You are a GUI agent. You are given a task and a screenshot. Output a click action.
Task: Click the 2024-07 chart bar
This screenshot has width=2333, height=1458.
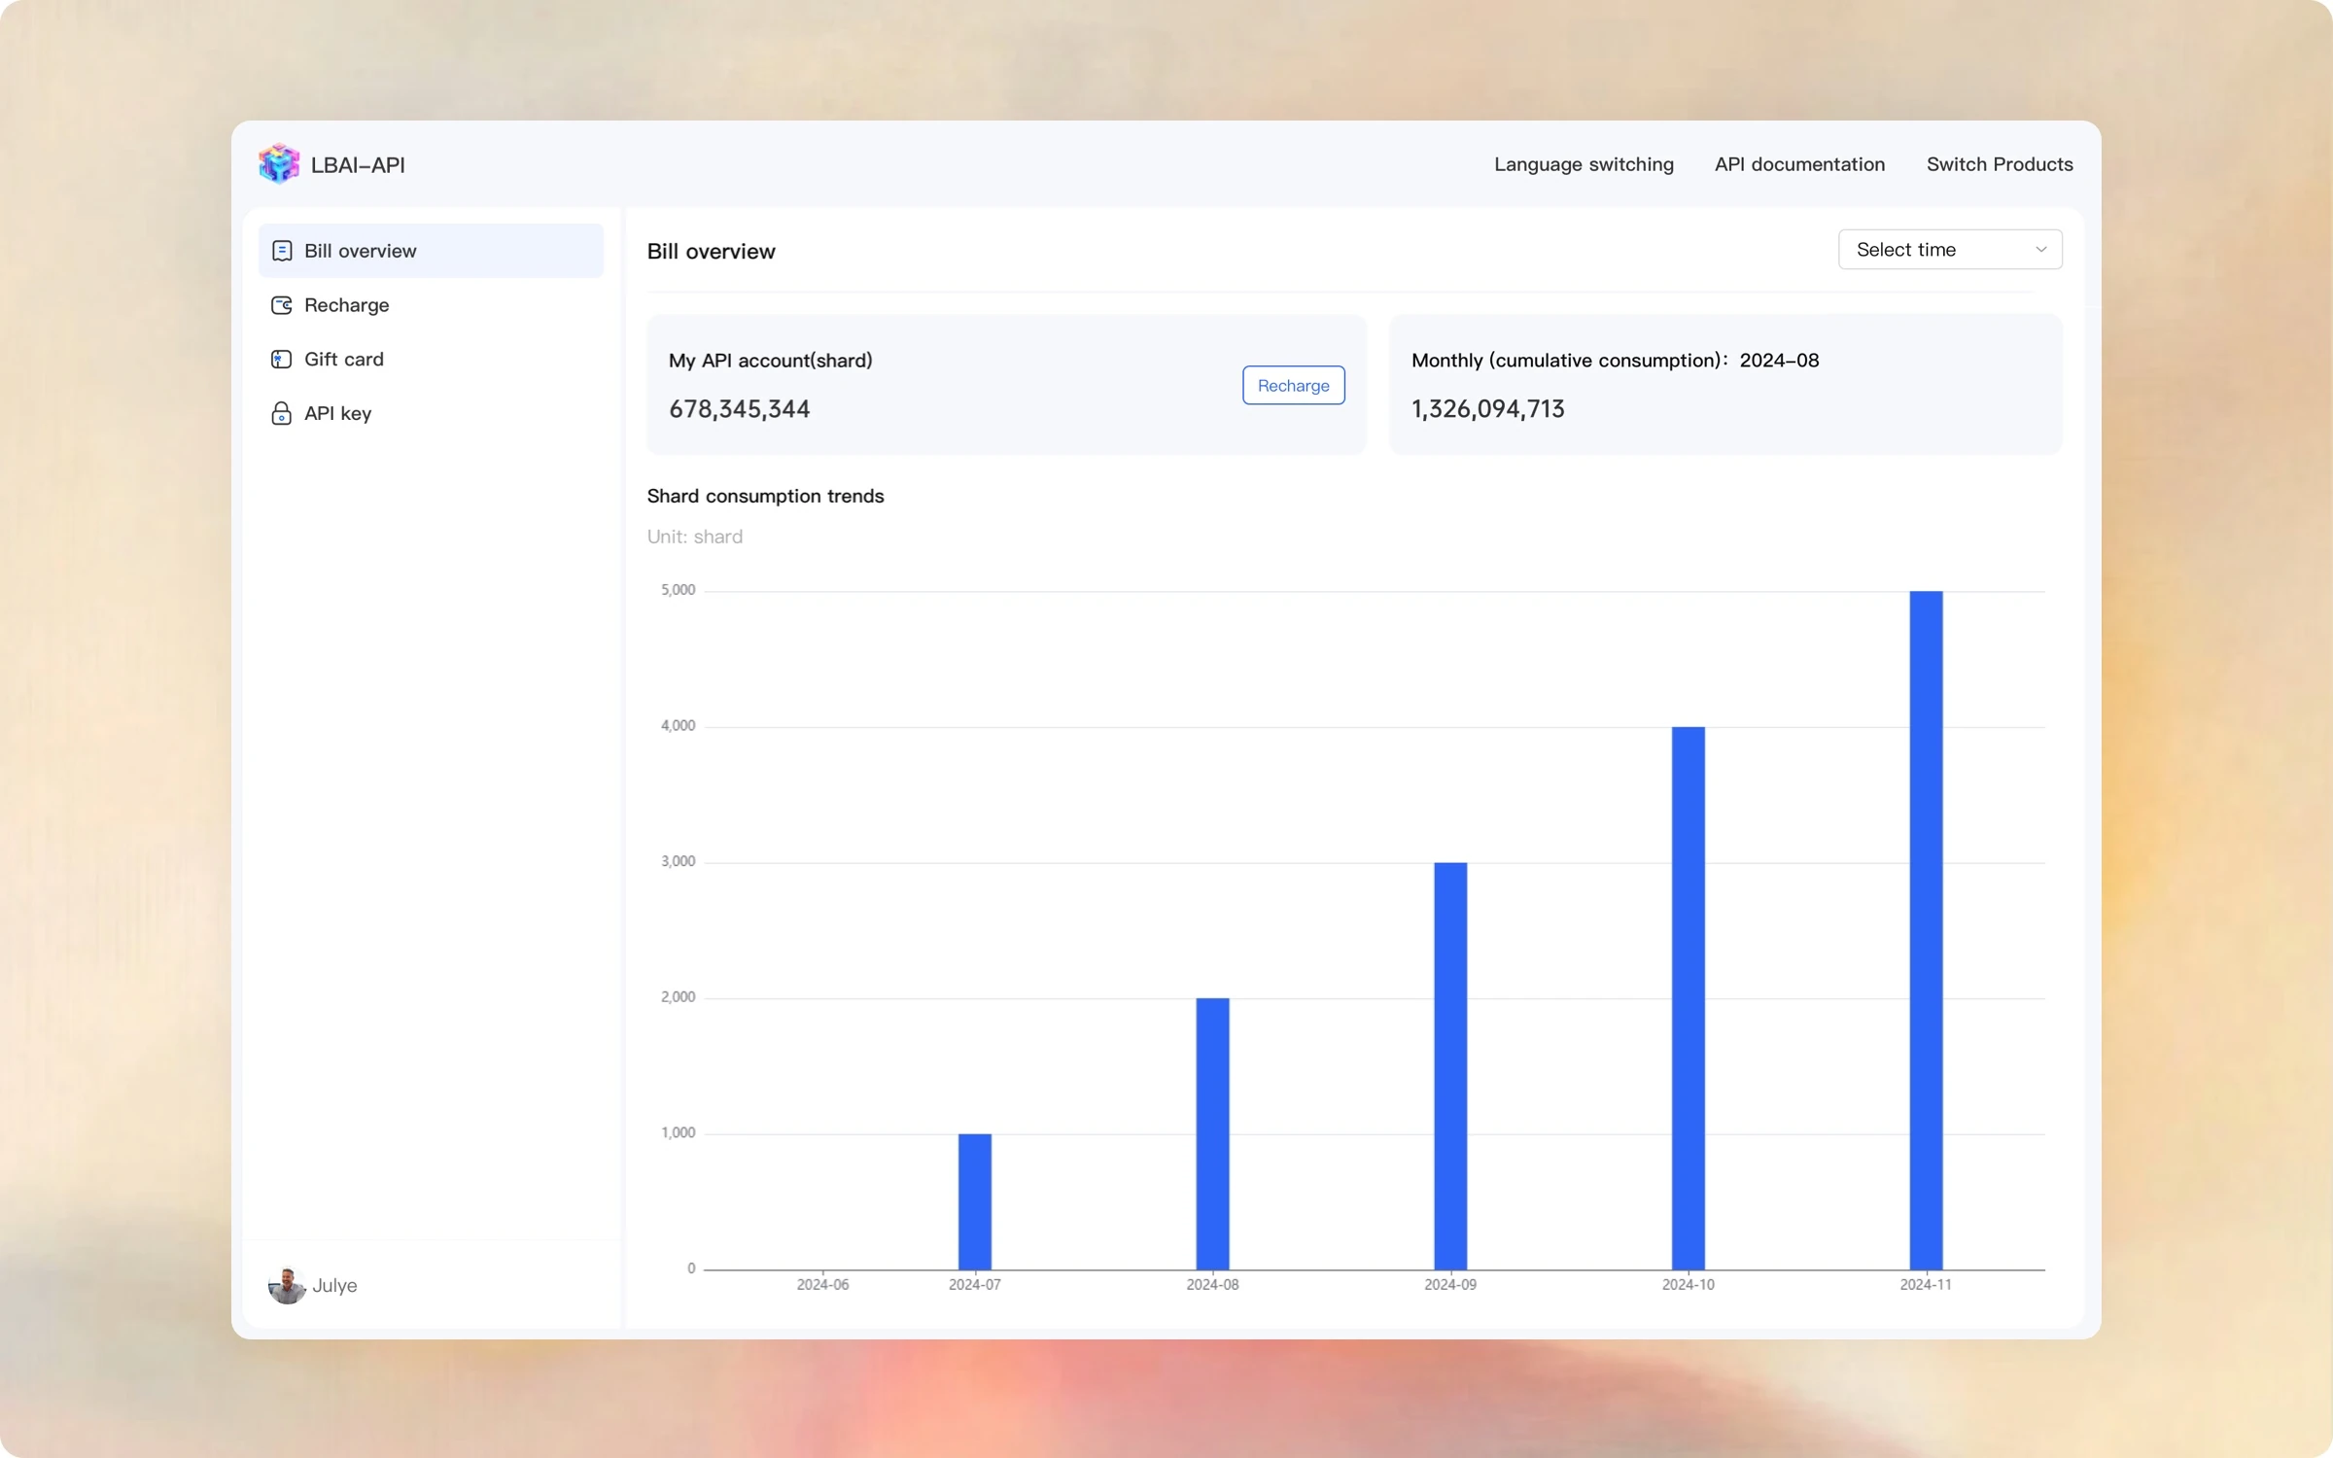(x=975, y=1201)
